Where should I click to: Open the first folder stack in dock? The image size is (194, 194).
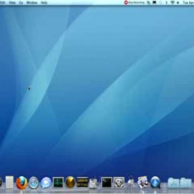(x=173, y=183)
